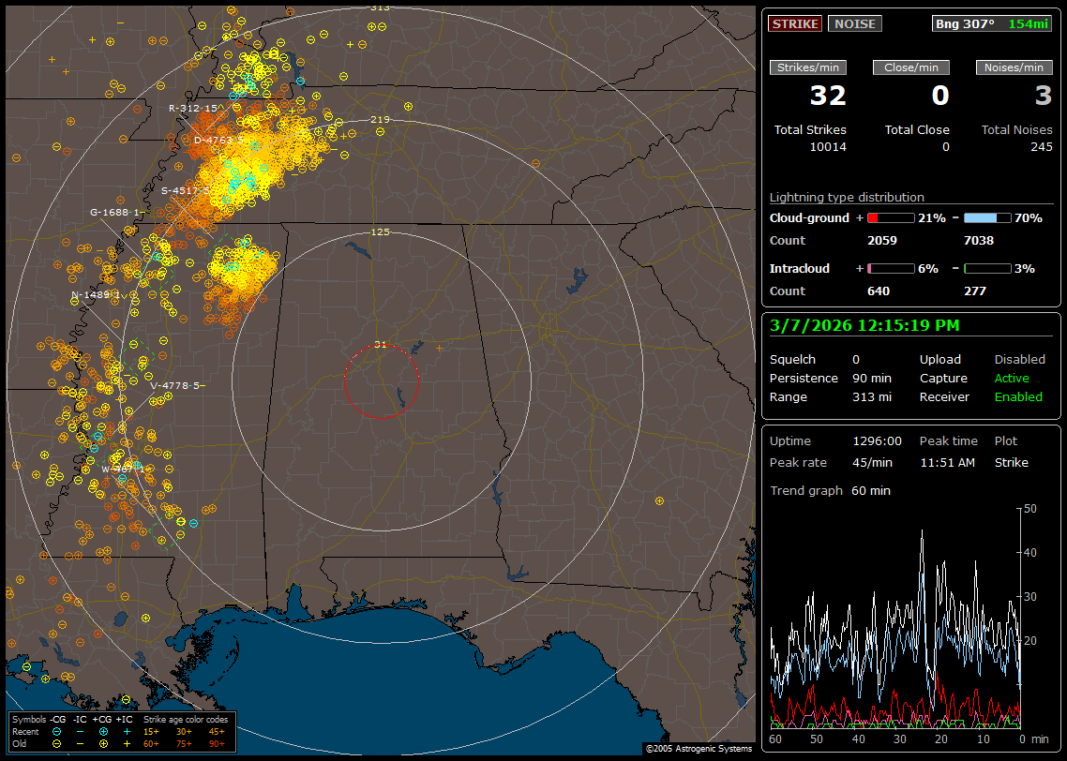The height and width of the screenshot is (761, 1067).
Task: Click the recent +IC cyan plus symbol
Action: pos(127,731)
